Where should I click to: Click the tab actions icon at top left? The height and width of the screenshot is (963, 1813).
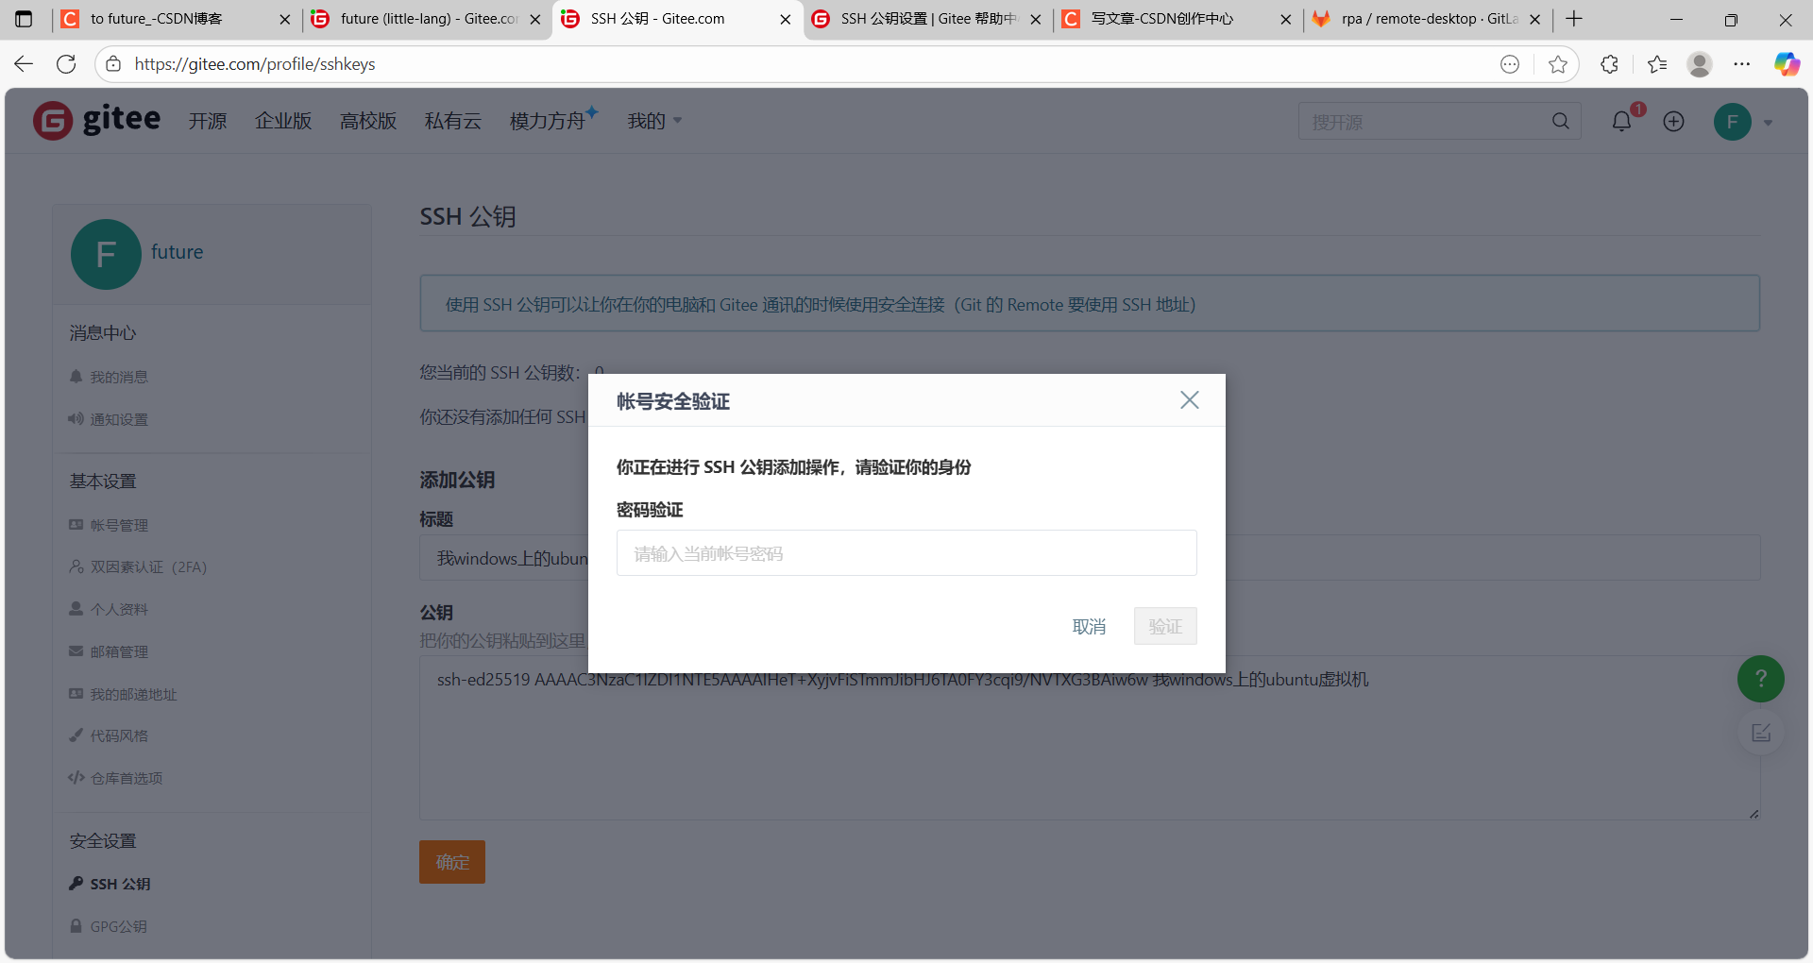(24, 19)
